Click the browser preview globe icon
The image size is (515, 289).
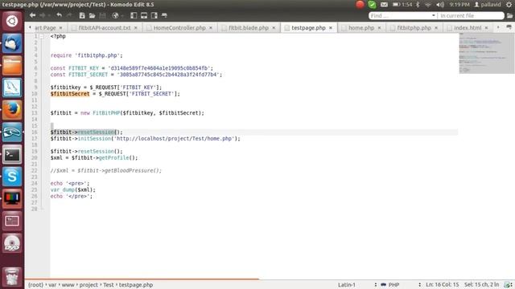tap(115, 15)
